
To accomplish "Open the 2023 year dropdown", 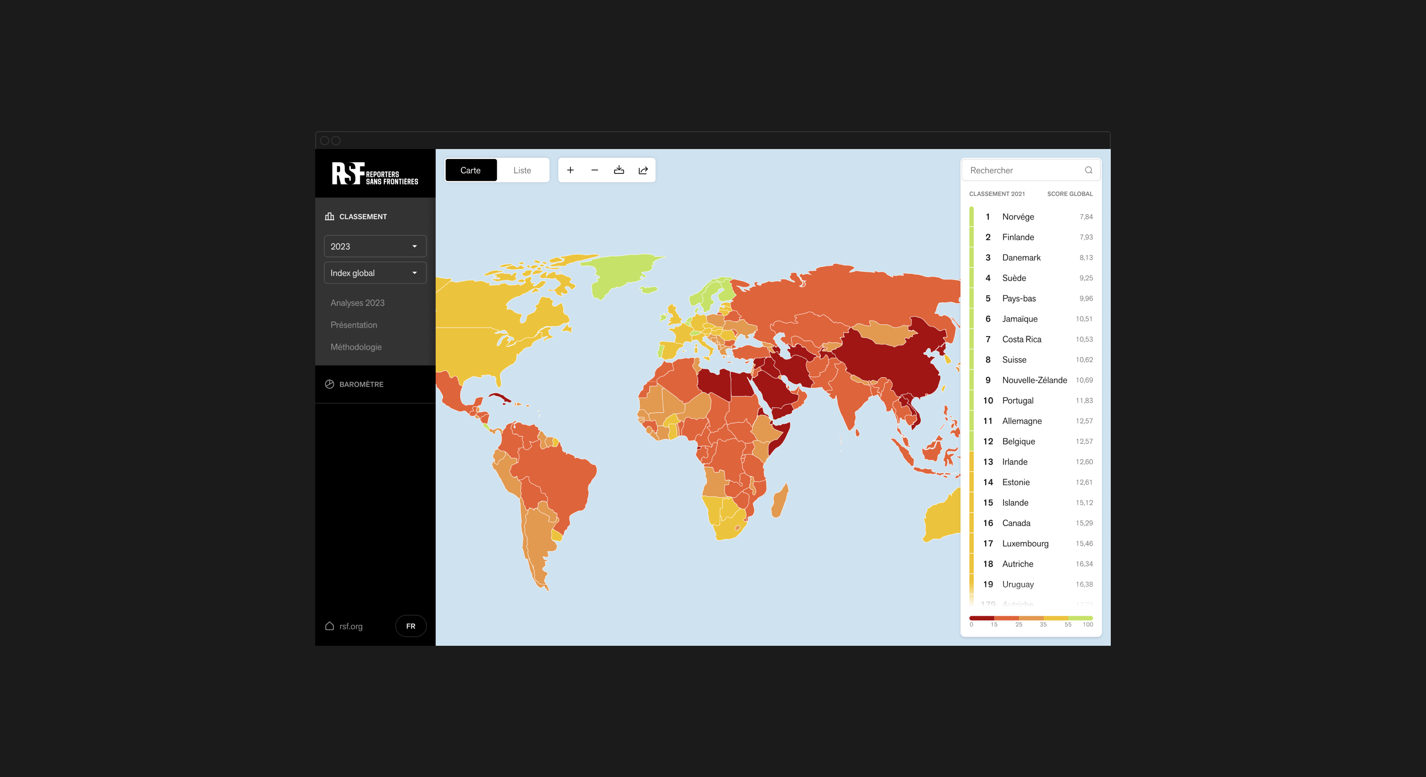I will 373,246.
